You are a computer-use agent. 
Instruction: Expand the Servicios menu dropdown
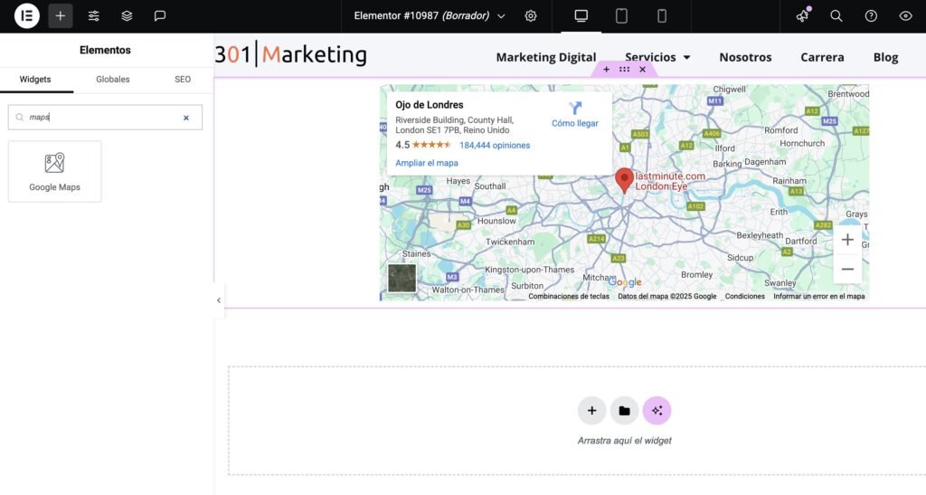(x=657, y=57)
